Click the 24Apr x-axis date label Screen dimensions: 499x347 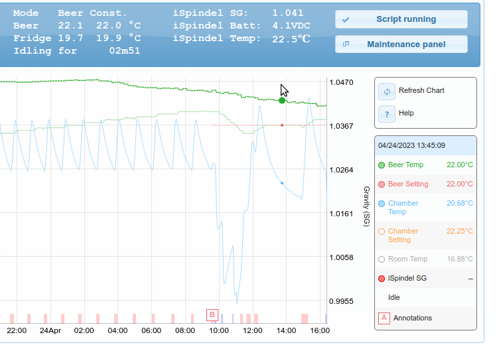click(50, 331)
